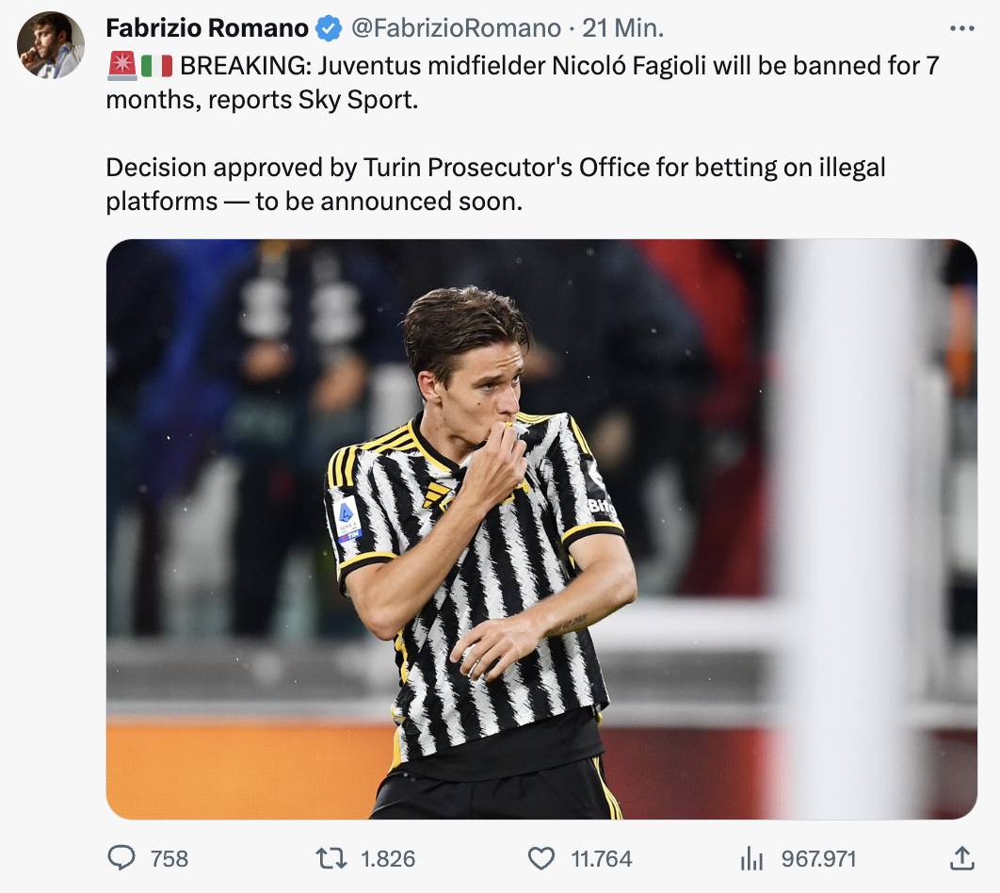This screenshot has height=893, width=1000.
Task: Open the Fagioli photo in the tweet
Action: [x=541, y=528]
